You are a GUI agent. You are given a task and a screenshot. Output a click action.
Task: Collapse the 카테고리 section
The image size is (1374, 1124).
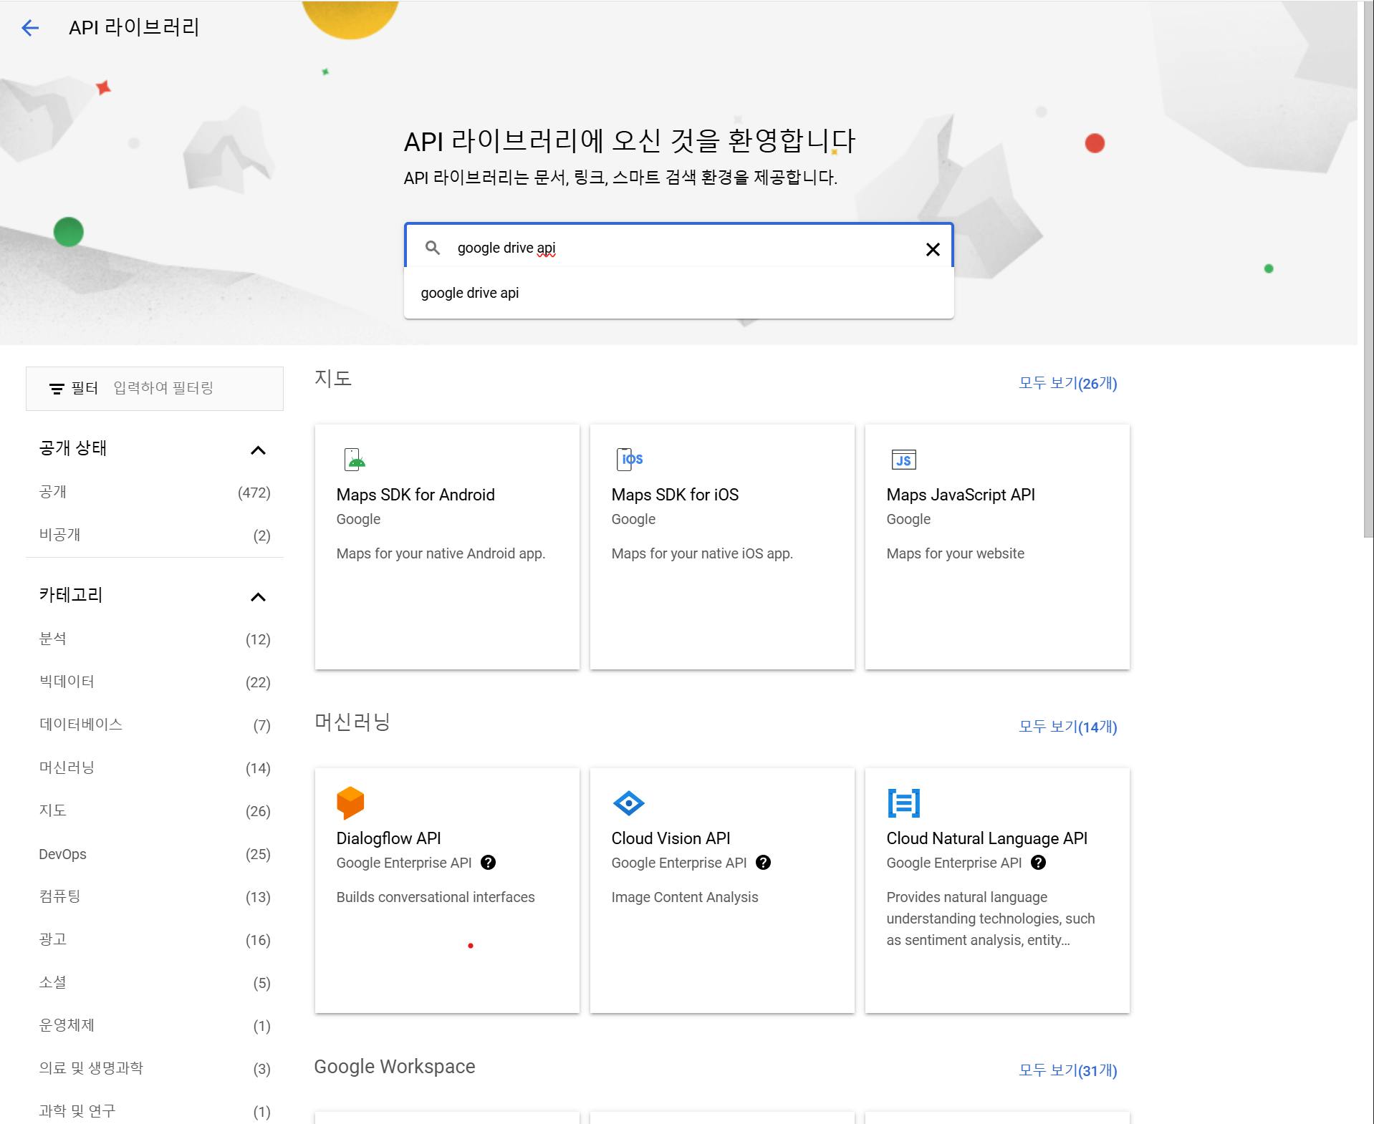(258, 597)
